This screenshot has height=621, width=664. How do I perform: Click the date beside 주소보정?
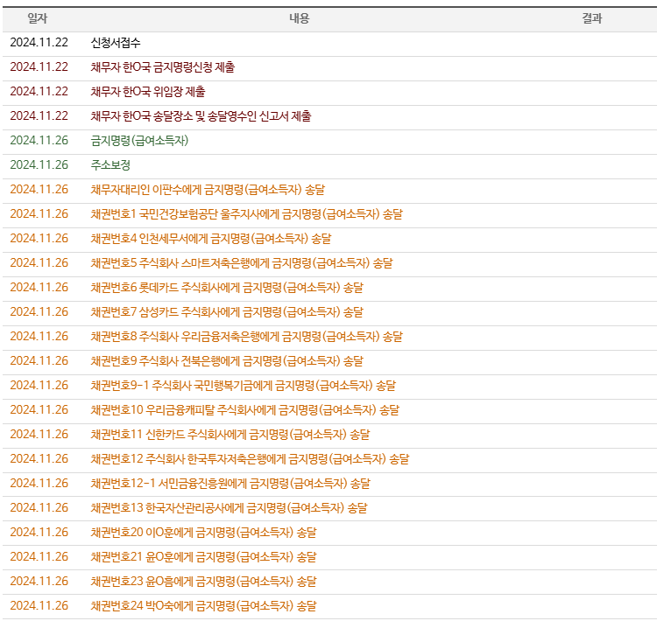pyautogui.click(x=39, y=165)
